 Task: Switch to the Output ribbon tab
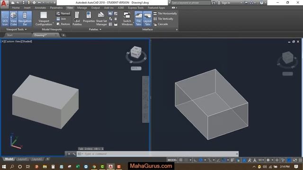pos(96,8)
